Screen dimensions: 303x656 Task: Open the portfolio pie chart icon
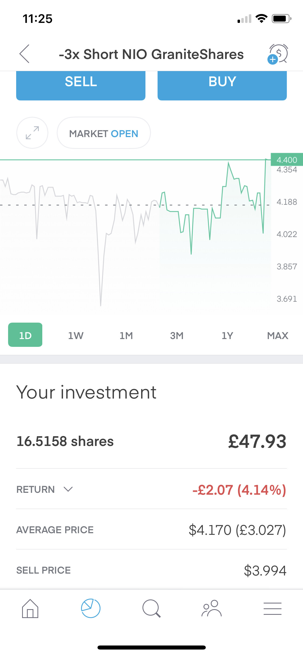91,609
